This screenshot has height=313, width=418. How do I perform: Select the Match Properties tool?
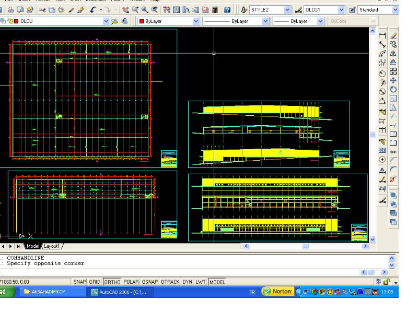[x=71, y=10]
